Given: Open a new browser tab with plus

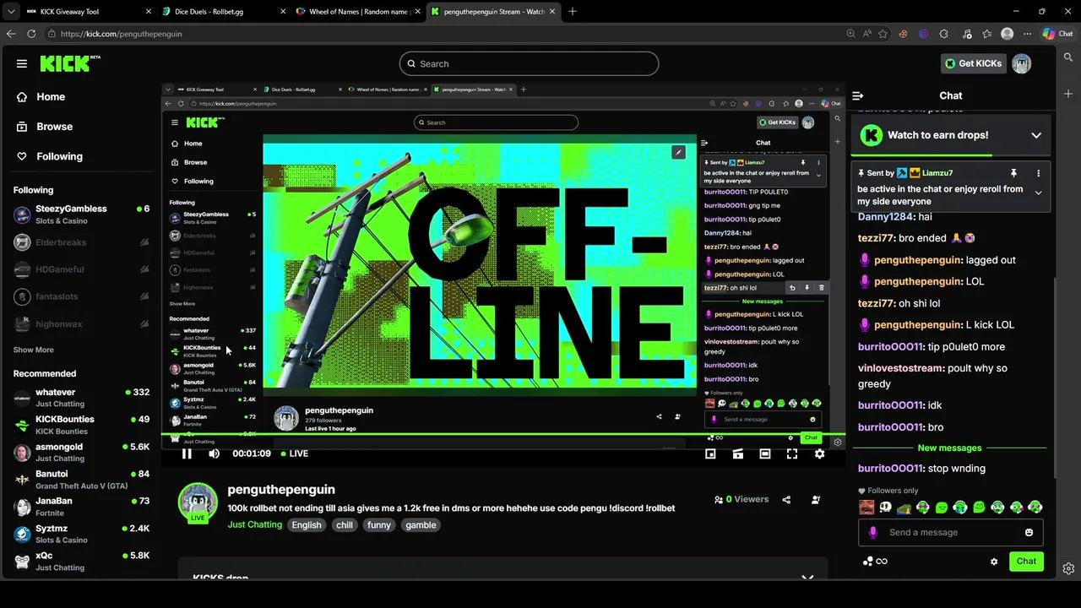Looking at the screenshot, I should click(x=572, y=12).
